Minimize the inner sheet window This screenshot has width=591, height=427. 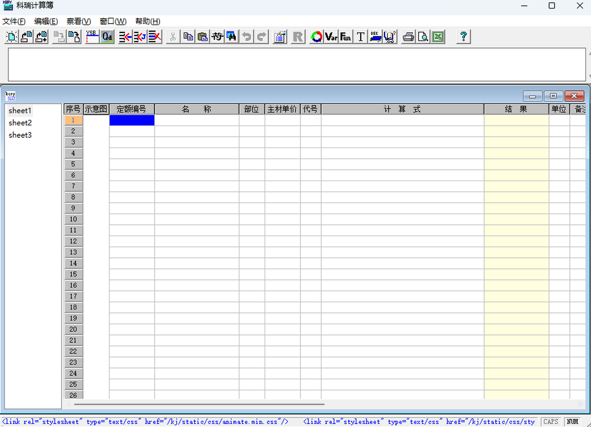[x=532, y=96]
